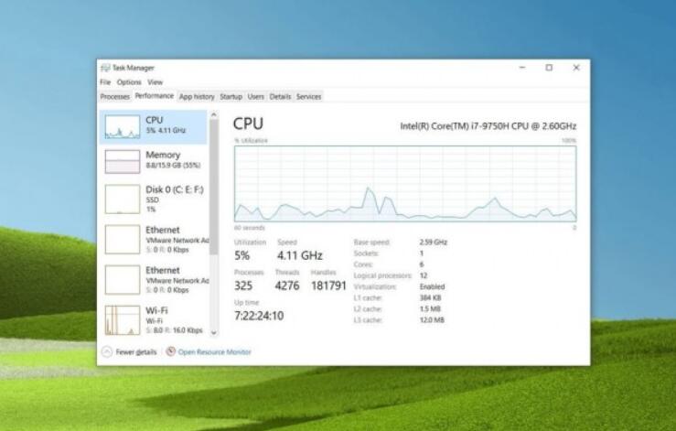This screenshot has width=676, height=431.
Task: Click the Resource Monitor gauge icon
Action: click(x=171, y=351)
